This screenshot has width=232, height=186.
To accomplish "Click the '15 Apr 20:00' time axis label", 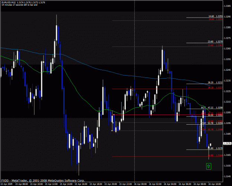I will (111, 184).
